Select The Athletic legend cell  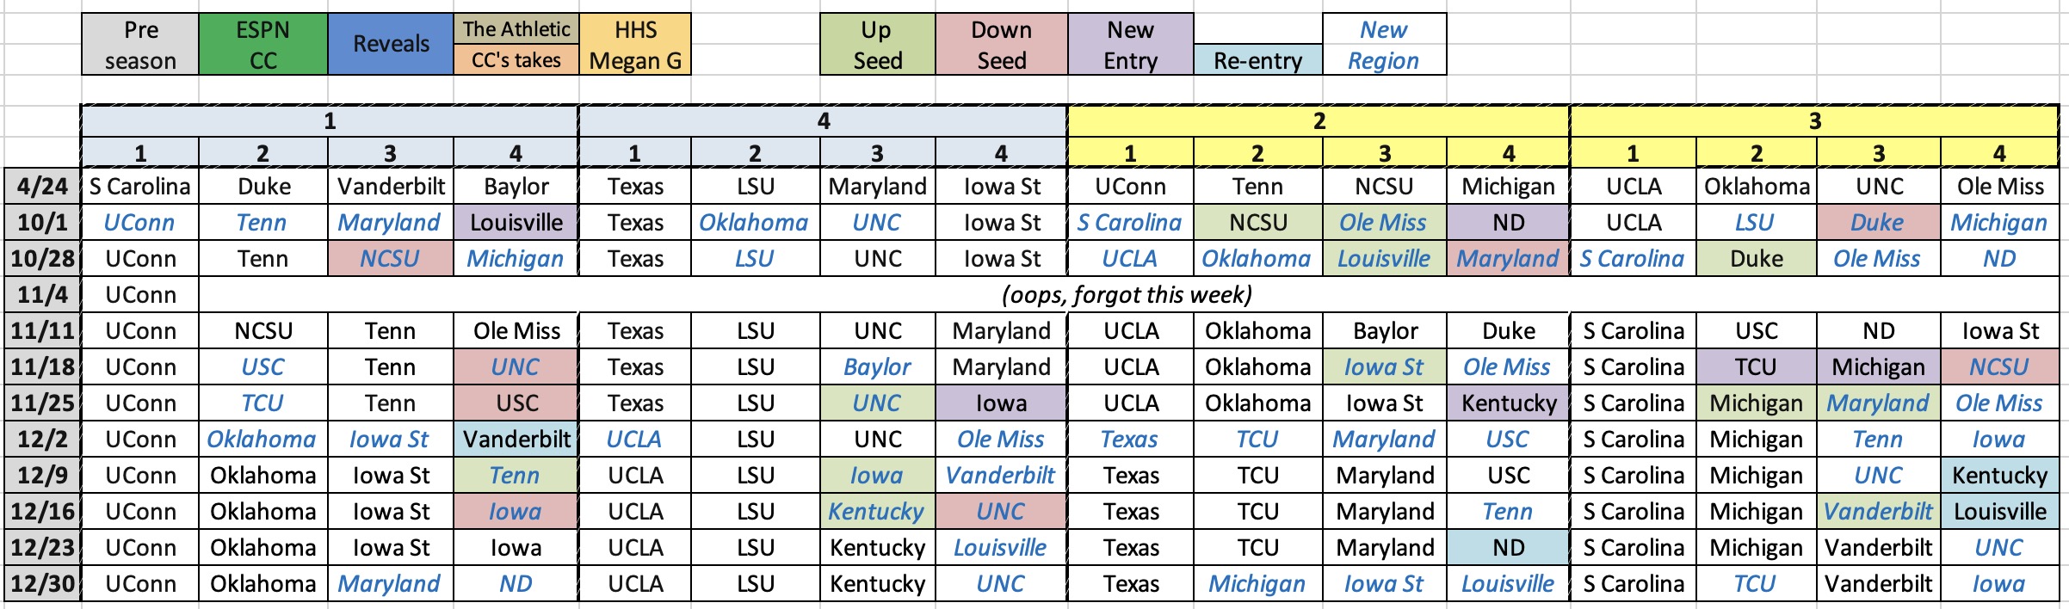tap(516, 29)
